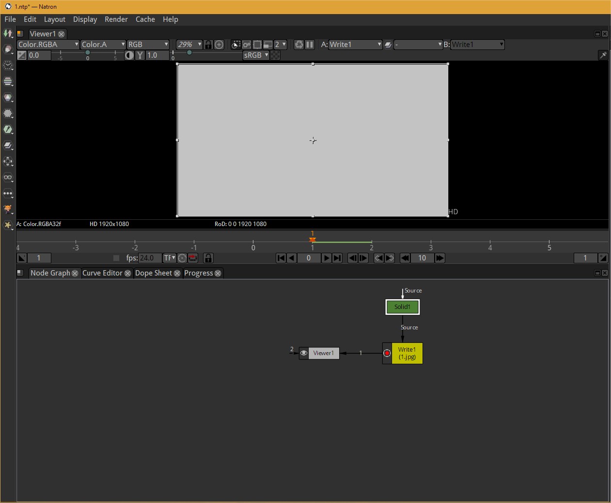
Task: Open the wipe operation dropdown
Action: [x=418, y=45]
